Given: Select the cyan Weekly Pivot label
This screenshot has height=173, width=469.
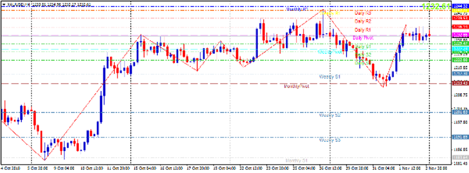Looking at the screenshot, I should coord(330,52).
